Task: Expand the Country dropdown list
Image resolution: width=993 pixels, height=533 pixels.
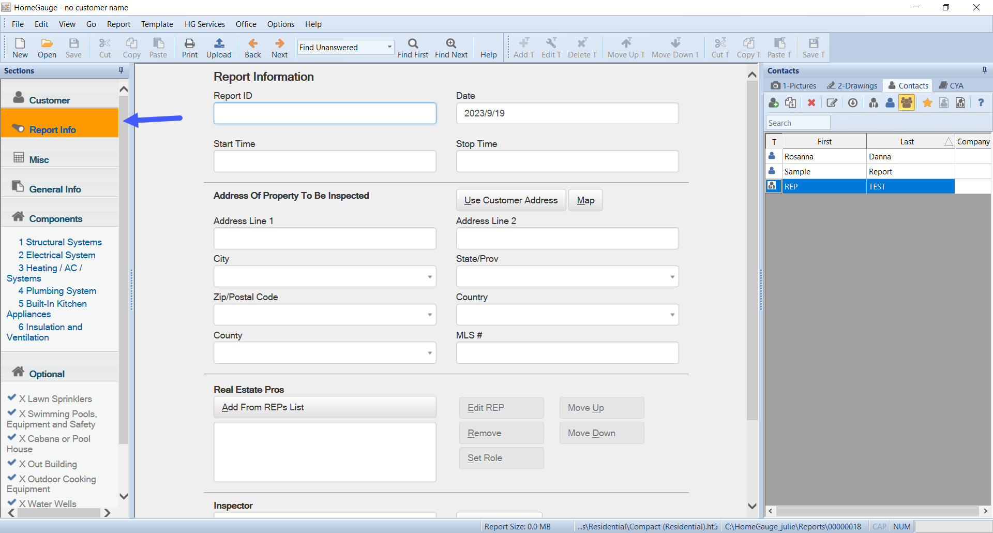Action: (672, 315)
